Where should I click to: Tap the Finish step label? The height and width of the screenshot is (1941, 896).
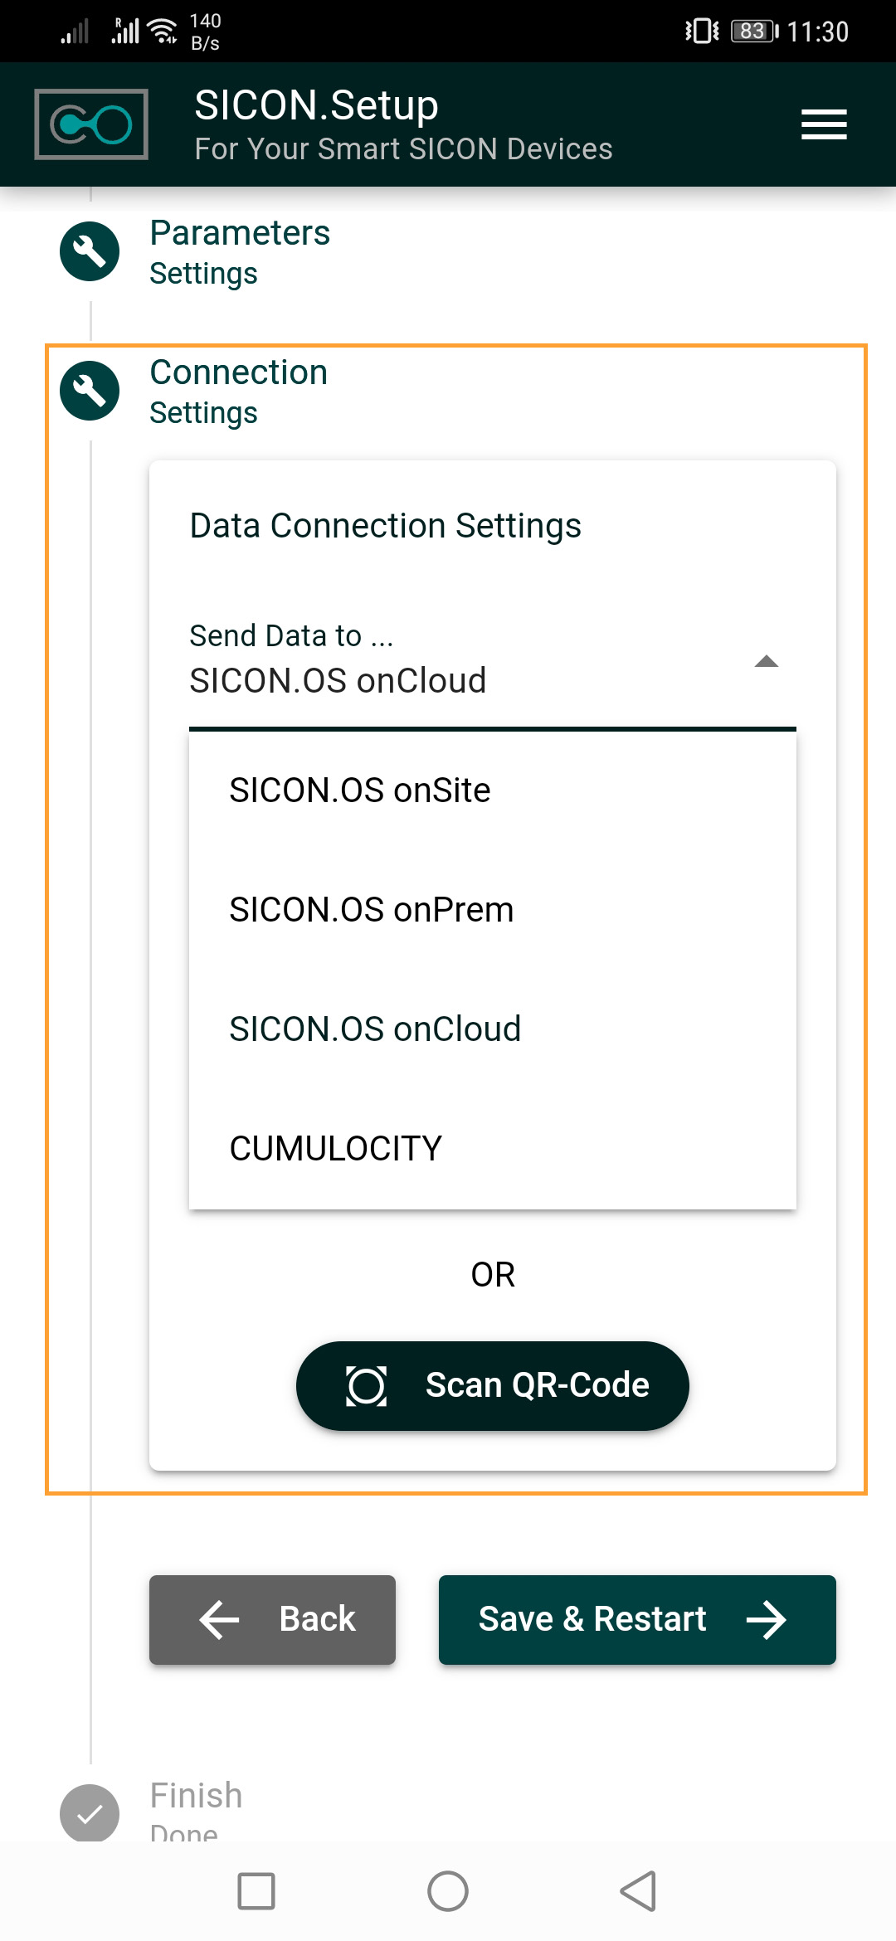point(197,1797)
